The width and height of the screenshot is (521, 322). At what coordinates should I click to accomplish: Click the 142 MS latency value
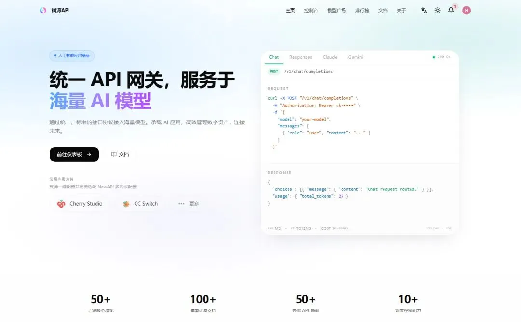pyautogui.click(x=274, y=228)
